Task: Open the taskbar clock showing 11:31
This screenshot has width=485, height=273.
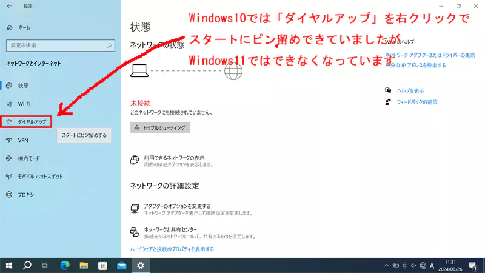Action: 450,266
